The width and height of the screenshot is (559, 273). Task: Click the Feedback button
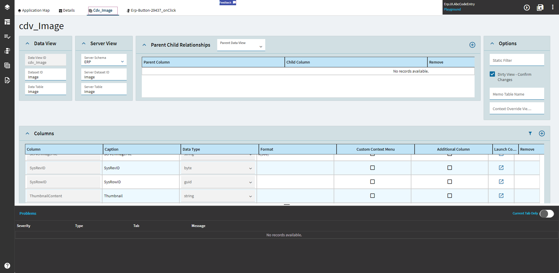[227, 3]
